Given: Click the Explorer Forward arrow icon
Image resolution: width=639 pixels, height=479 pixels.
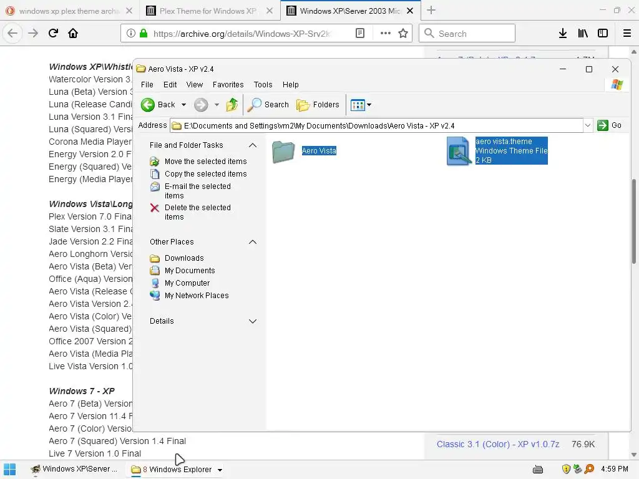Looking at the screenshot, I should tap(200, 105).
